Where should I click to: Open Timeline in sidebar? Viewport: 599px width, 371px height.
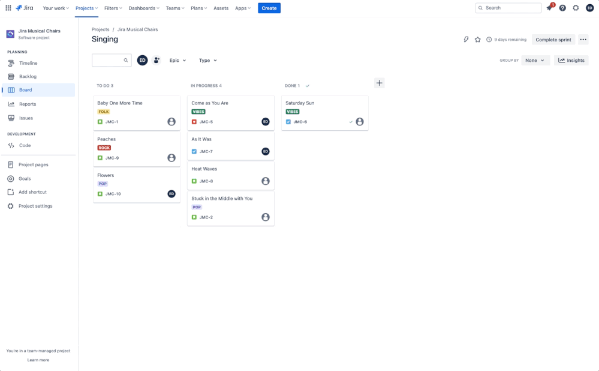click(x=38, y=63)
